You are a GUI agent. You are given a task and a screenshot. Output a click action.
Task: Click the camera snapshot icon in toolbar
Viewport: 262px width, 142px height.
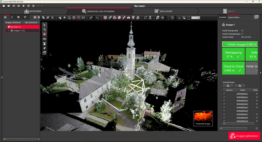pyautogui.click(x=129, y=18)
